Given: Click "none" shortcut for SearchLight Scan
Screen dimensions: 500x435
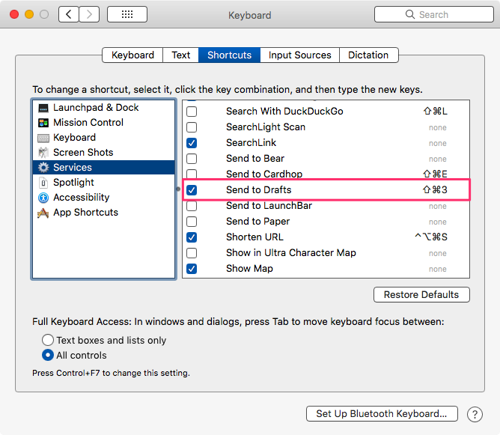Looking at the screenshot, I should 437,128.
